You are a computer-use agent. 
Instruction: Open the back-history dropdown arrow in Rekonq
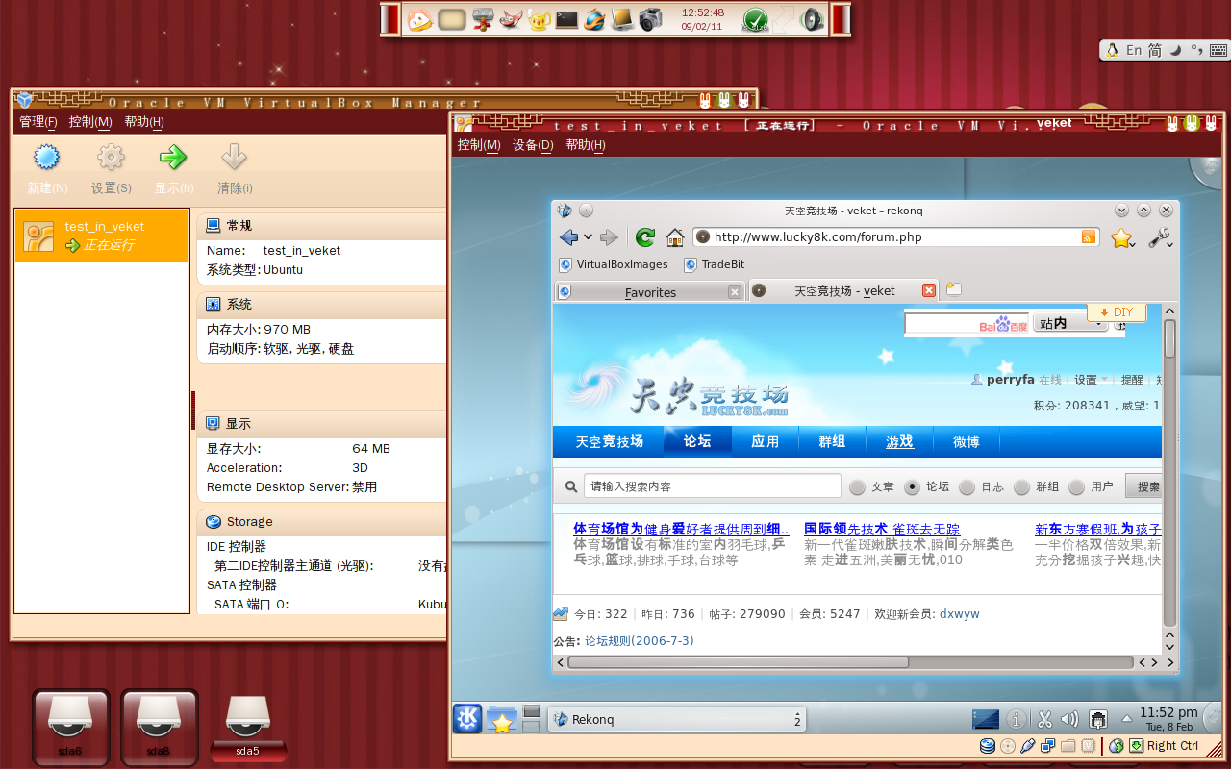pyautogui.click(x=588, y=237)
